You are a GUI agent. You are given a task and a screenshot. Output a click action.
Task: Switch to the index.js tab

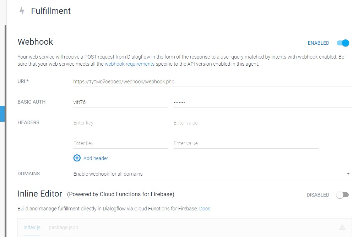tap(32, 227)
